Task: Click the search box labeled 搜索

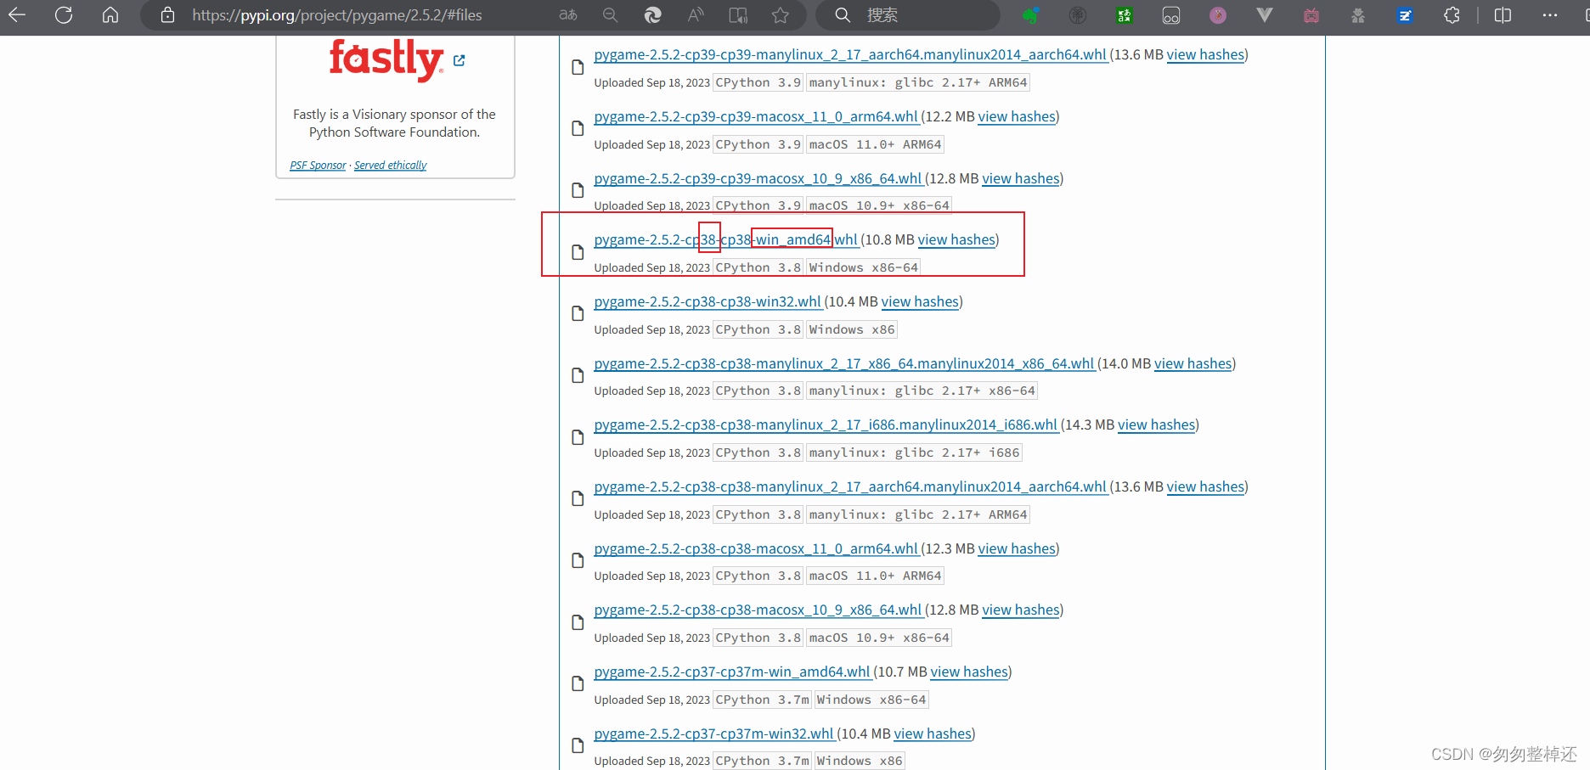Action: click(x=908, y=15)
